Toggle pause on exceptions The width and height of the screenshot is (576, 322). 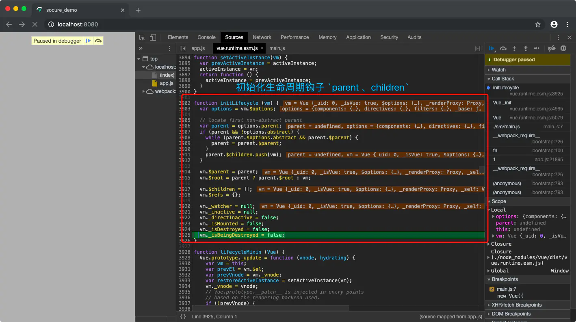563,48
